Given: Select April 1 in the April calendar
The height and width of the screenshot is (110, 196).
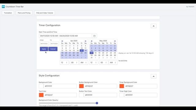Looking at the screenshot, I should [74, 46].
